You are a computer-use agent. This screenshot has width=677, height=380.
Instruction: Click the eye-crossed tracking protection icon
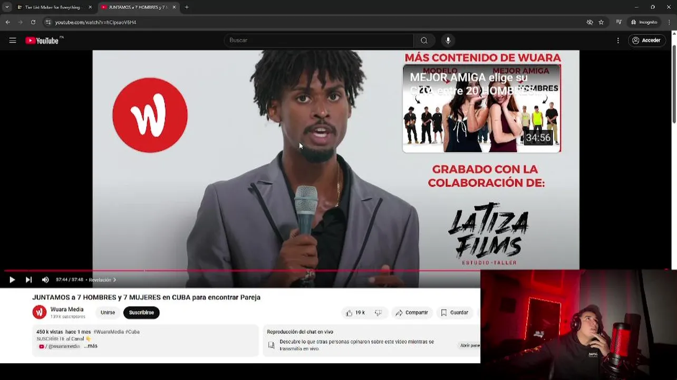coord(589,22)
